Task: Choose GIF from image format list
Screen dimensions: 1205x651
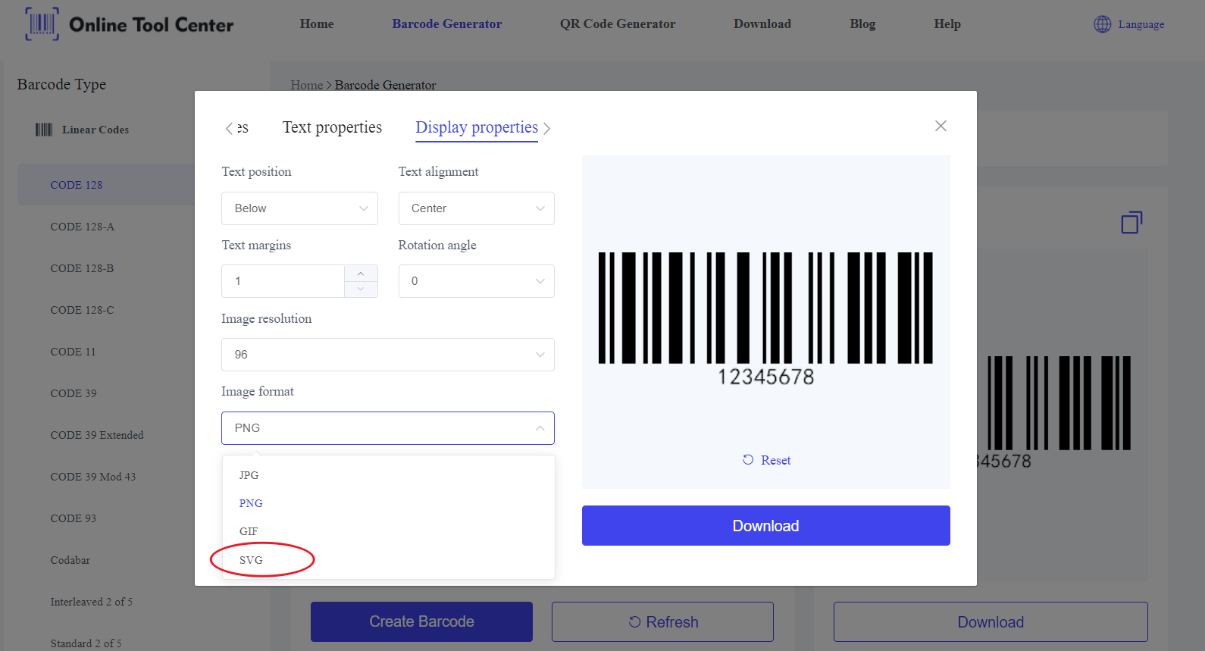Action: click(x=388, y=531)
